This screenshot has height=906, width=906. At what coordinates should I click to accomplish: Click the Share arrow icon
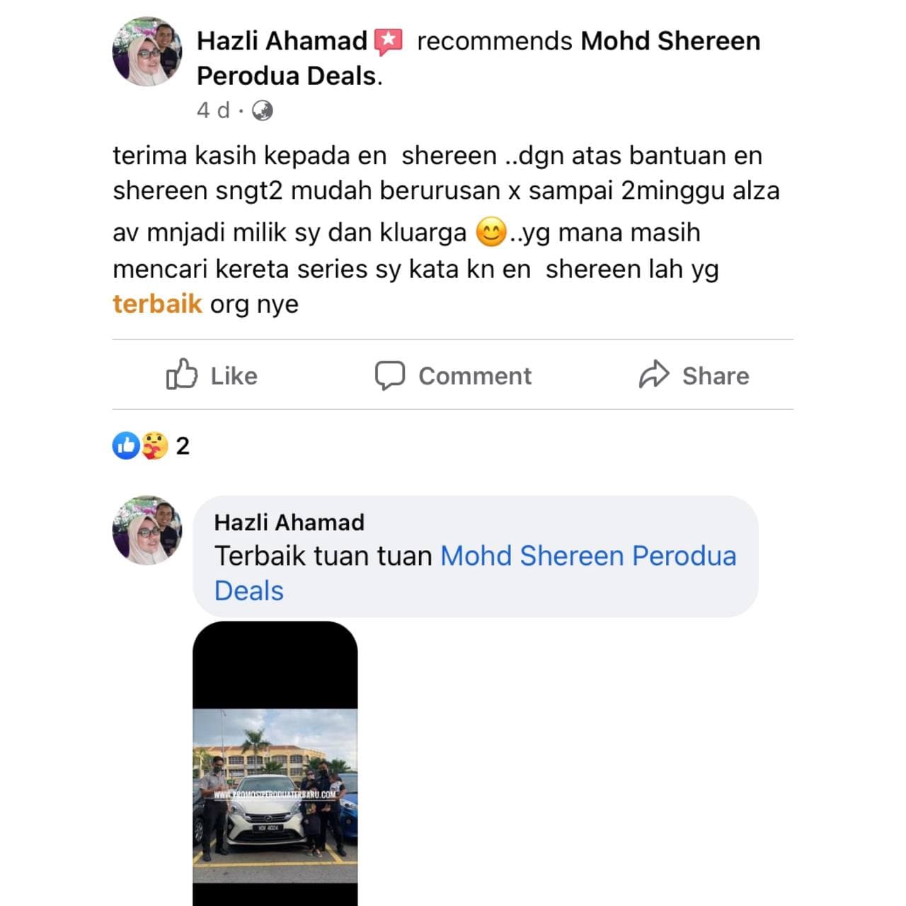(653, 374)
